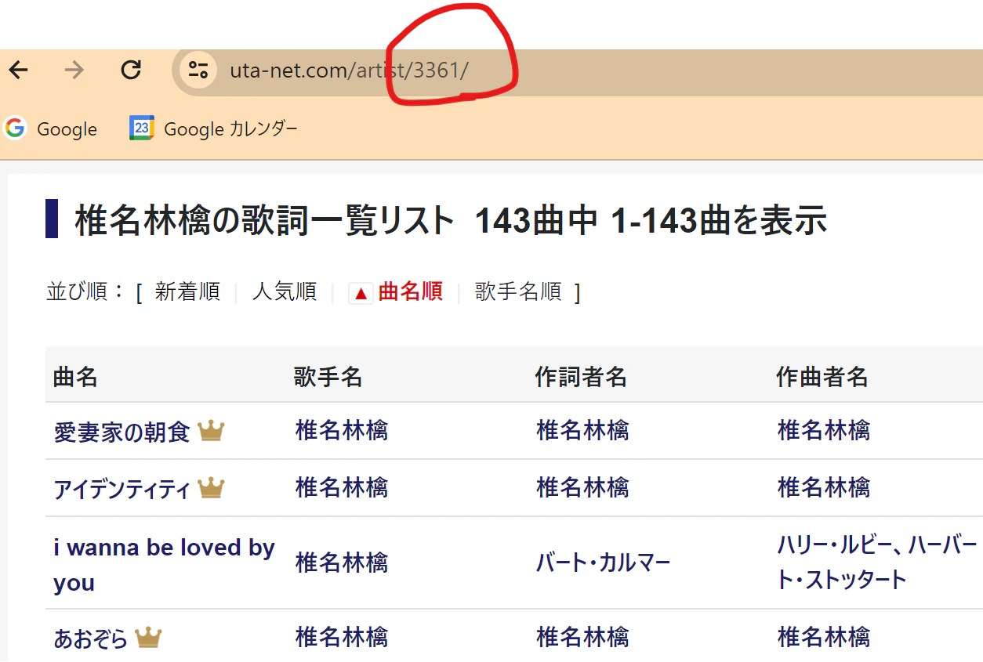Viewport: 983px width, 662px height.
Task: Click the Google Calendar 23 icon
Action: 142,128
